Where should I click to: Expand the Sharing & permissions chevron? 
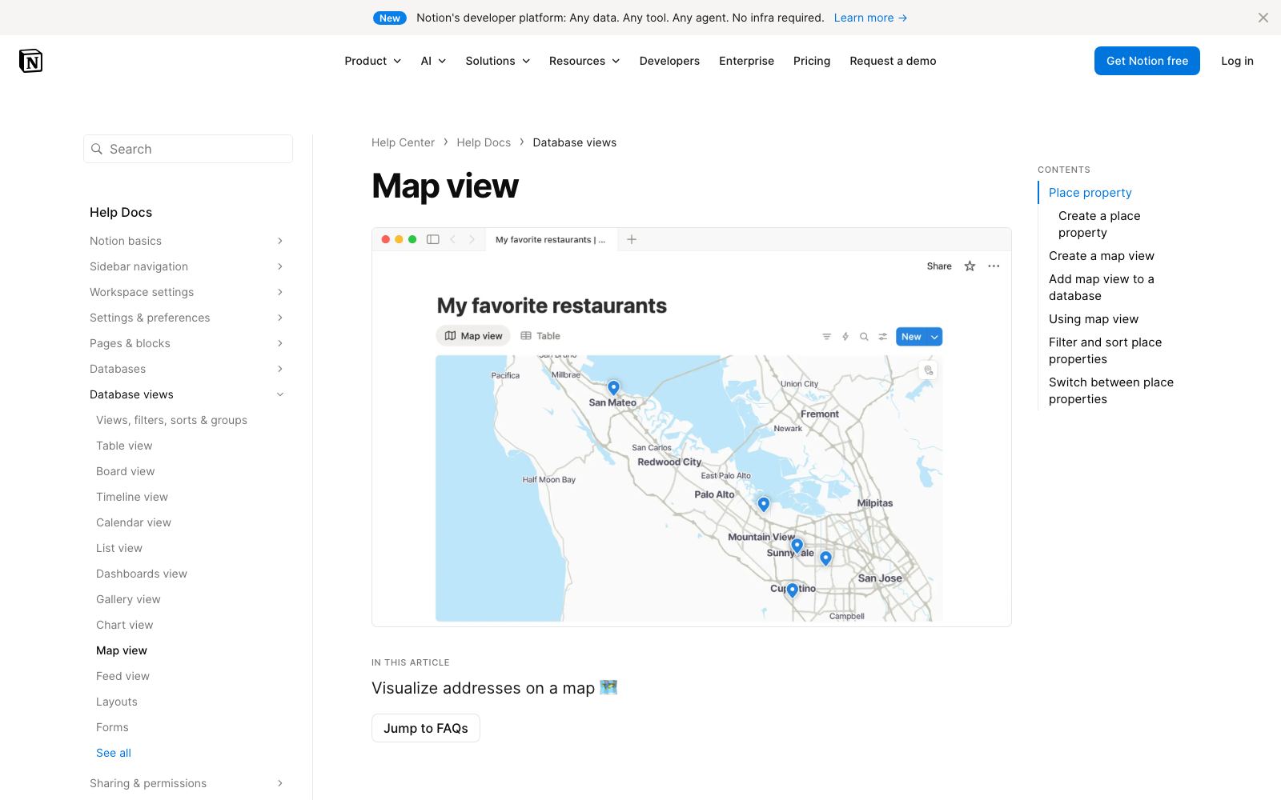pyautogui.click(x=280, y=783)
